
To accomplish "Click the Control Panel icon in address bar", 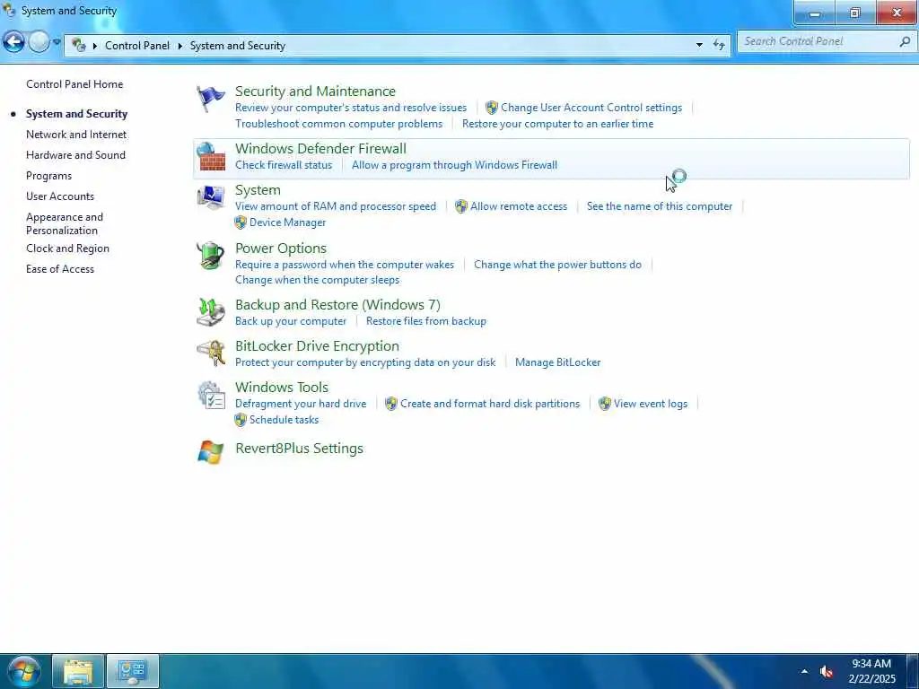I will (79, 45).
